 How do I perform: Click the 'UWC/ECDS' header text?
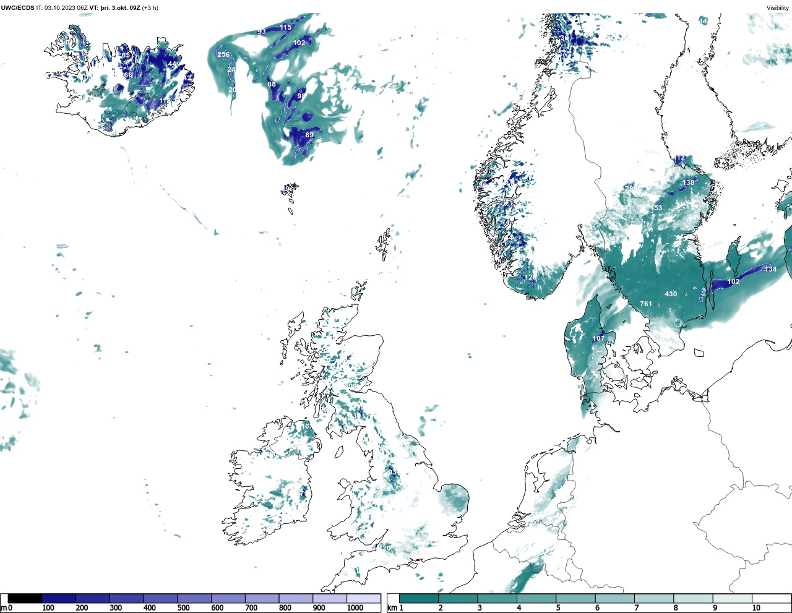tap(17, 8)
